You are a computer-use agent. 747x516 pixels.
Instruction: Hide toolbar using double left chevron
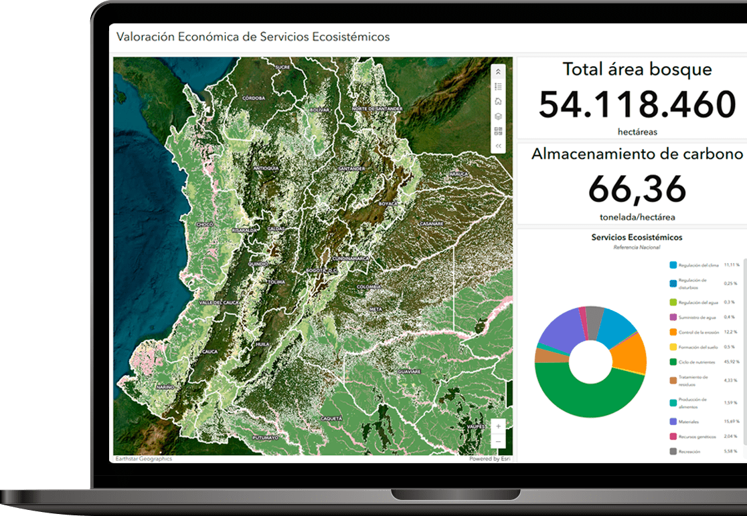coord(498,146)
